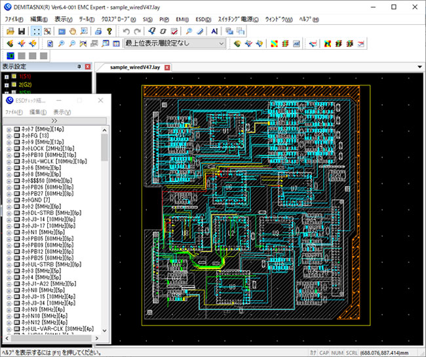Close the sample_wiredV47.lay document tab
426x357 pixels.
click(166, 67)
